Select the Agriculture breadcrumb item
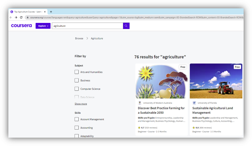The image size is (252, 146). tap(97, 38)
